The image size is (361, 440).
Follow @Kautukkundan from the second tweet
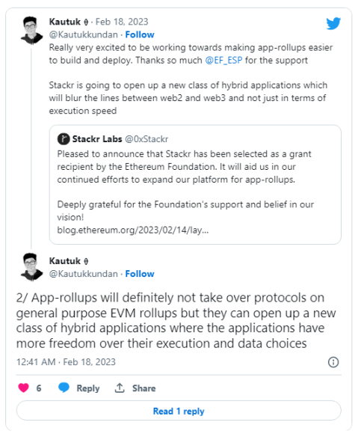140,274
